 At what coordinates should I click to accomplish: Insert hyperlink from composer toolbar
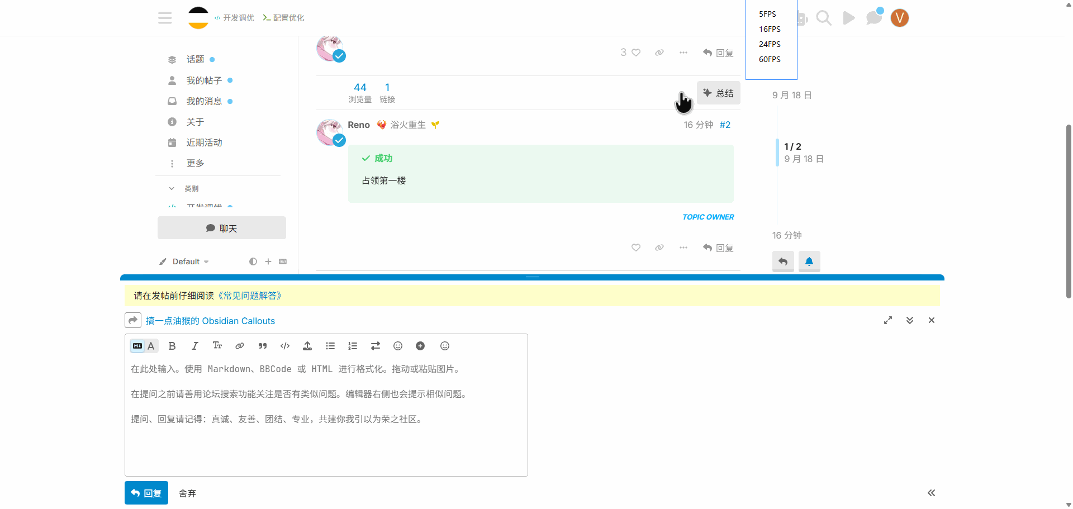[x=240, y=346]
